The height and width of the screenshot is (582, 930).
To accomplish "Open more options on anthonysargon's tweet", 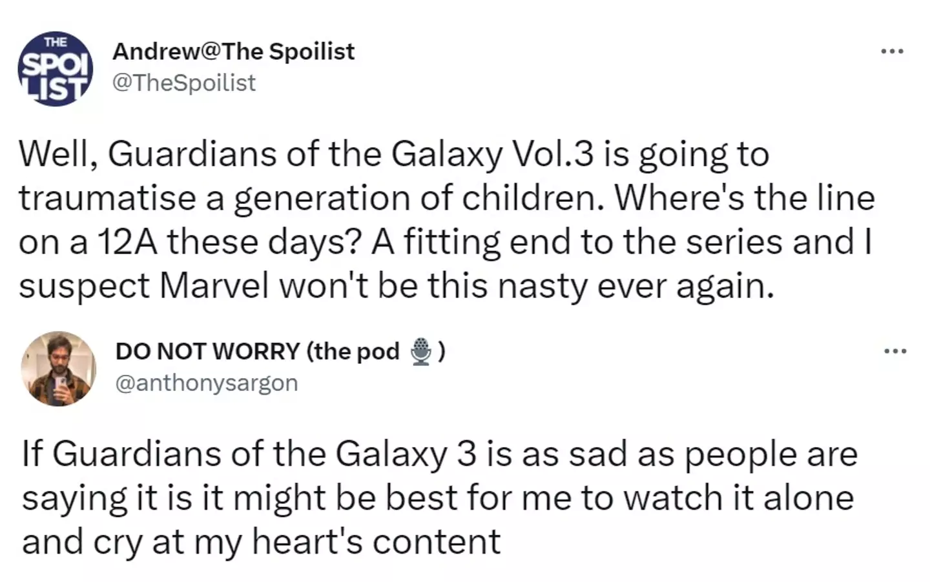I will click(895, 351).
